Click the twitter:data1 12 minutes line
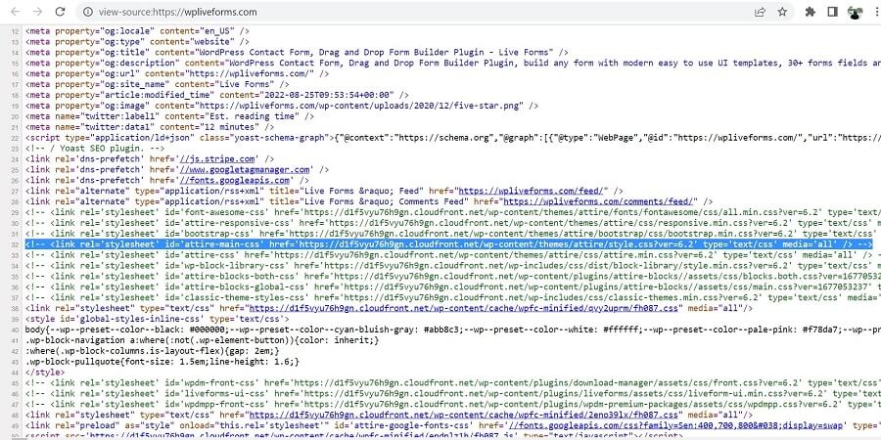Screen dimensions: 881x440 click(x=150, y=127)
